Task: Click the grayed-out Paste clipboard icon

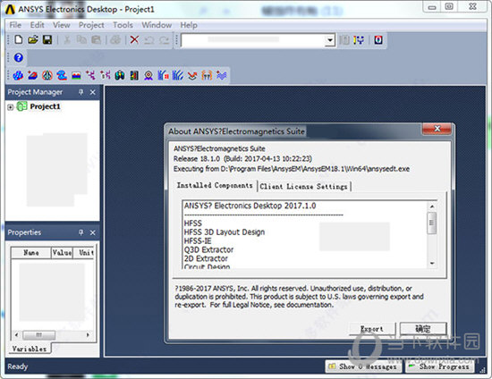Action: 97,40
